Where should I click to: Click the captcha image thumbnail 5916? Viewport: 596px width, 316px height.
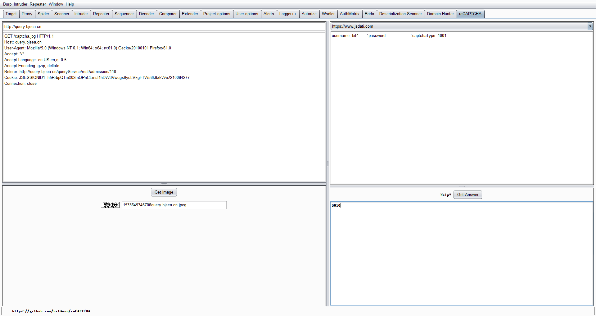110,205
